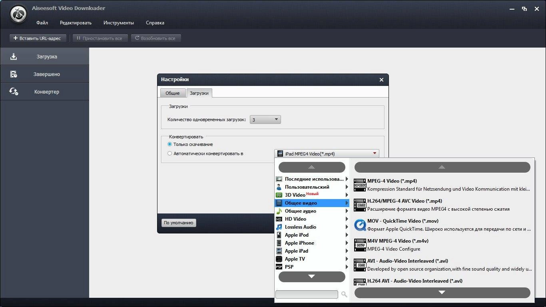Click the 3D Video category icon
The width and height of the screenshot is (546, 307).
click(x=279, y=195)
